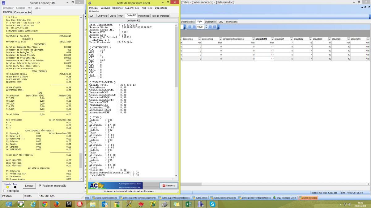Open the Sobre menu in Sweda

[37, 8]
